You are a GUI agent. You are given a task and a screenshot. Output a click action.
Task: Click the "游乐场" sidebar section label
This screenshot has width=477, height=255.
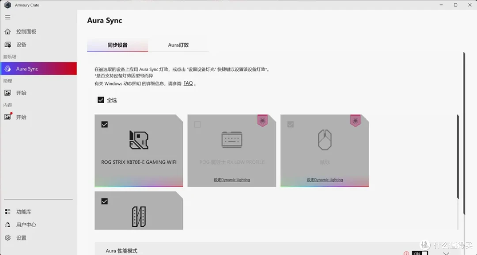[x=10, y=57]
